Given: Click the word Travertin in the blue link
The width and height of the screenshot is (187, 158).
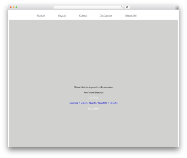Looking at the screenshot, I should 113,103.
